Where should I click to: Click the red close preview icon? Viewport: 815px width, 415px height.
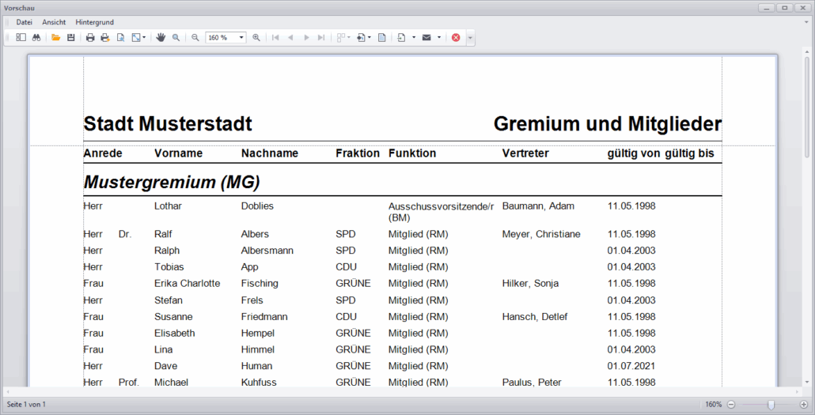tap(456, 37)
